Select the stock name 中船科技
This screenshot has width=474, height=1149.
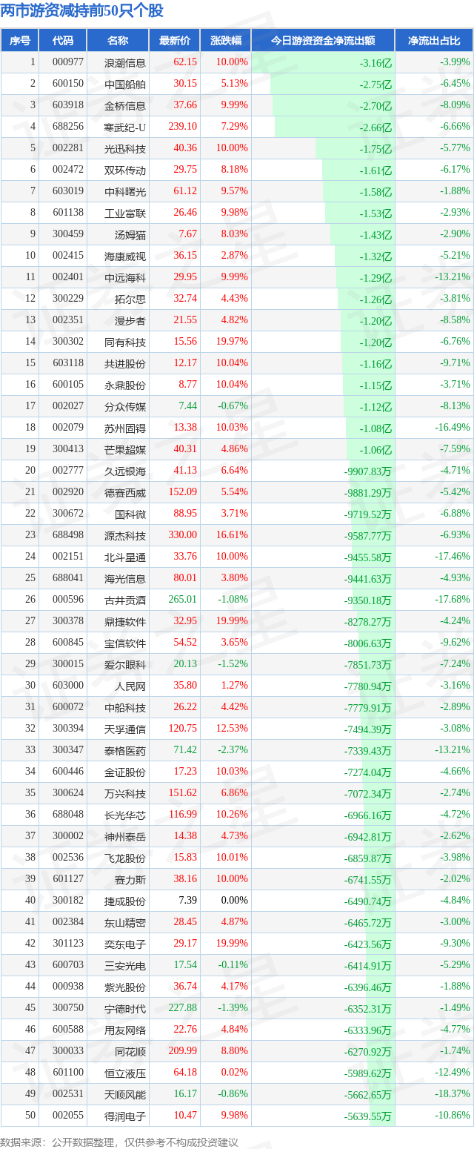125,708
